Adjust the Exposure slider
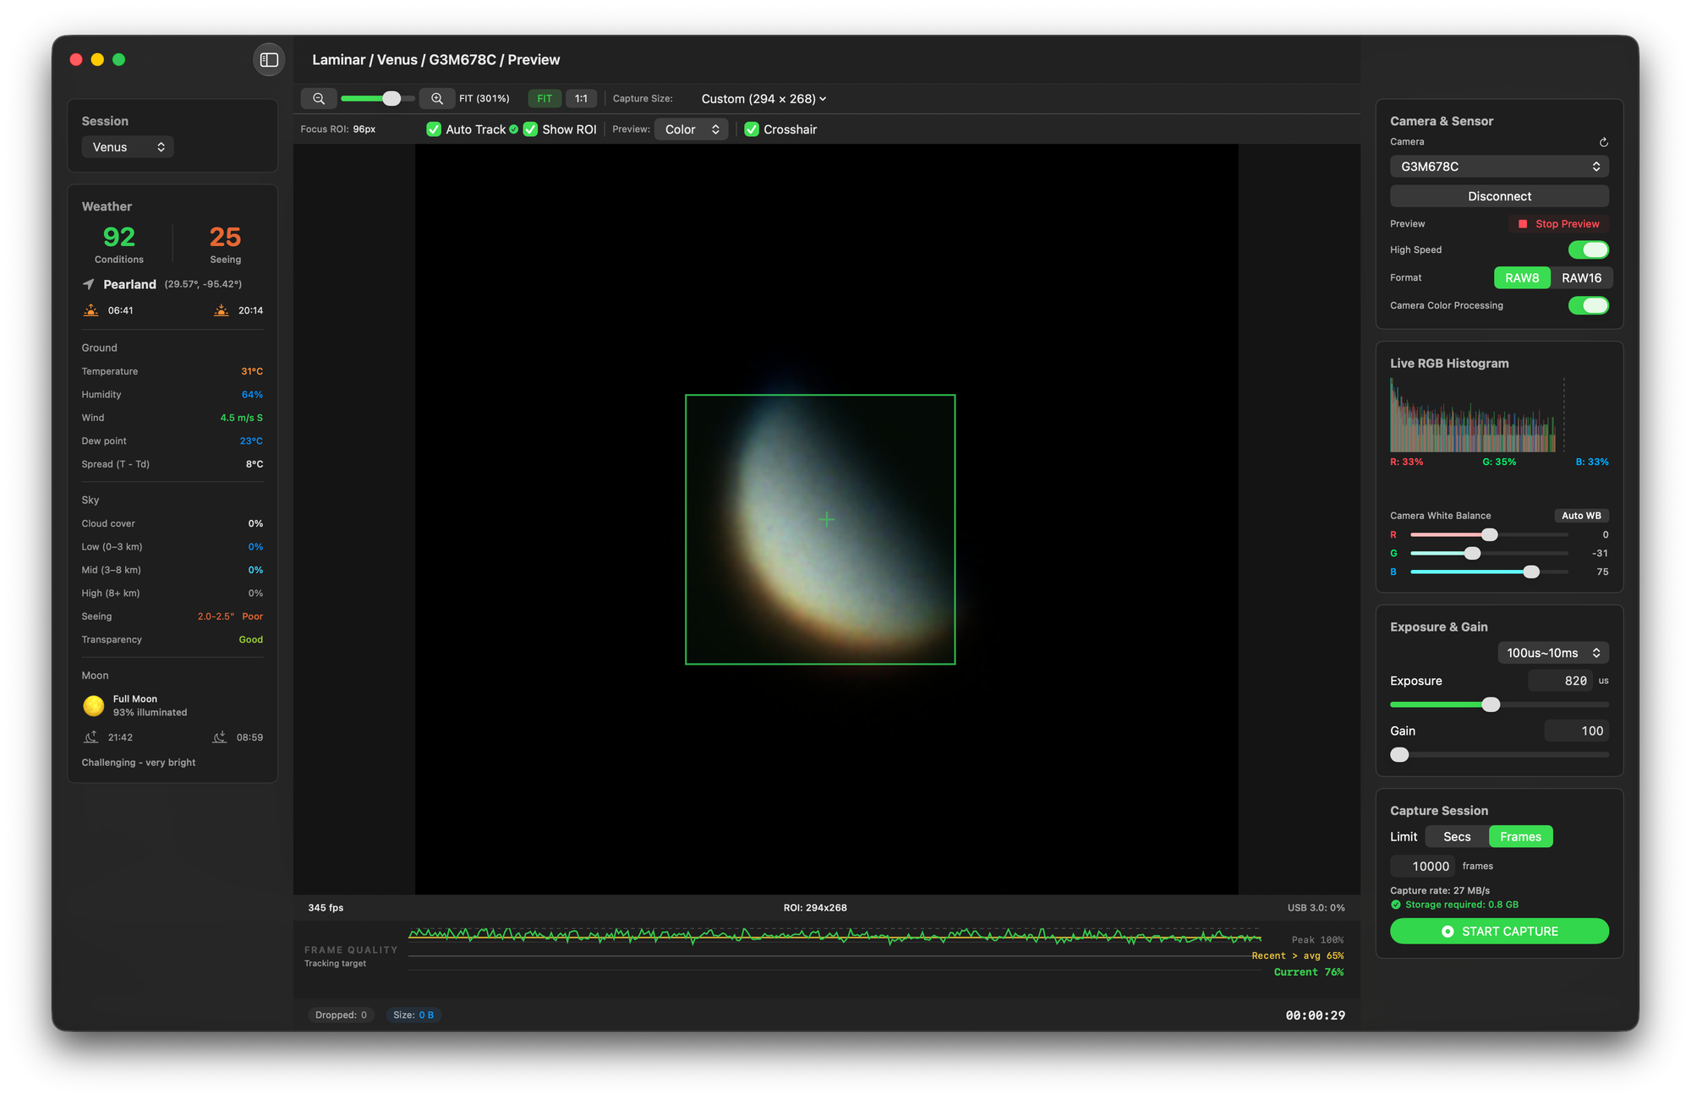1691x1100 pixels. 1499,705
